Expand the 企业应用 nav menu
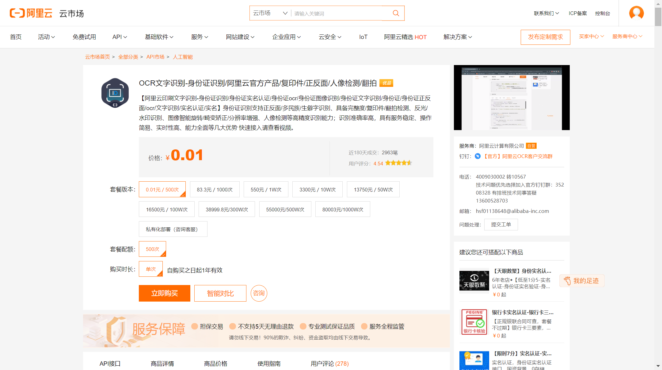Screen dimensions: 662x370 point(287,37)
